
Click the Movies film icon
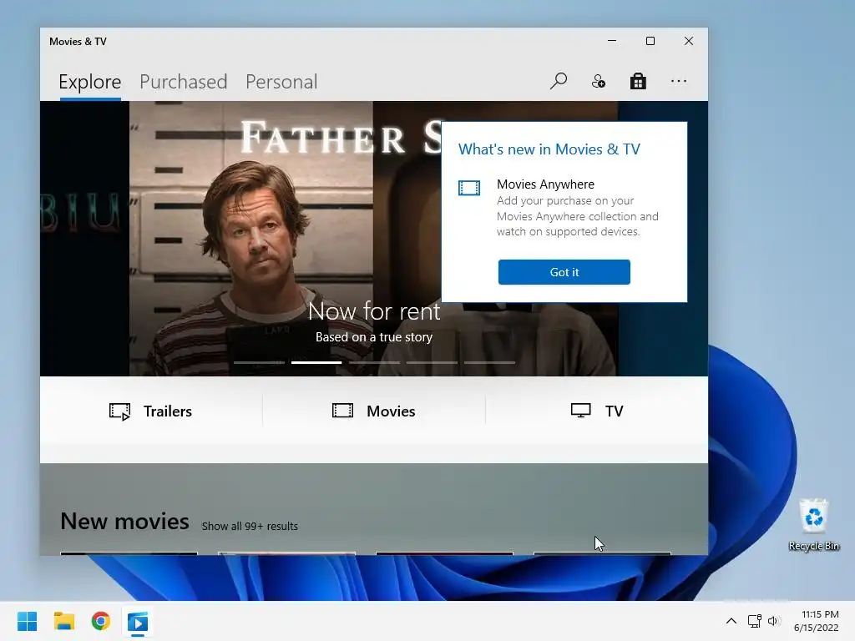(x=342, y=411)
